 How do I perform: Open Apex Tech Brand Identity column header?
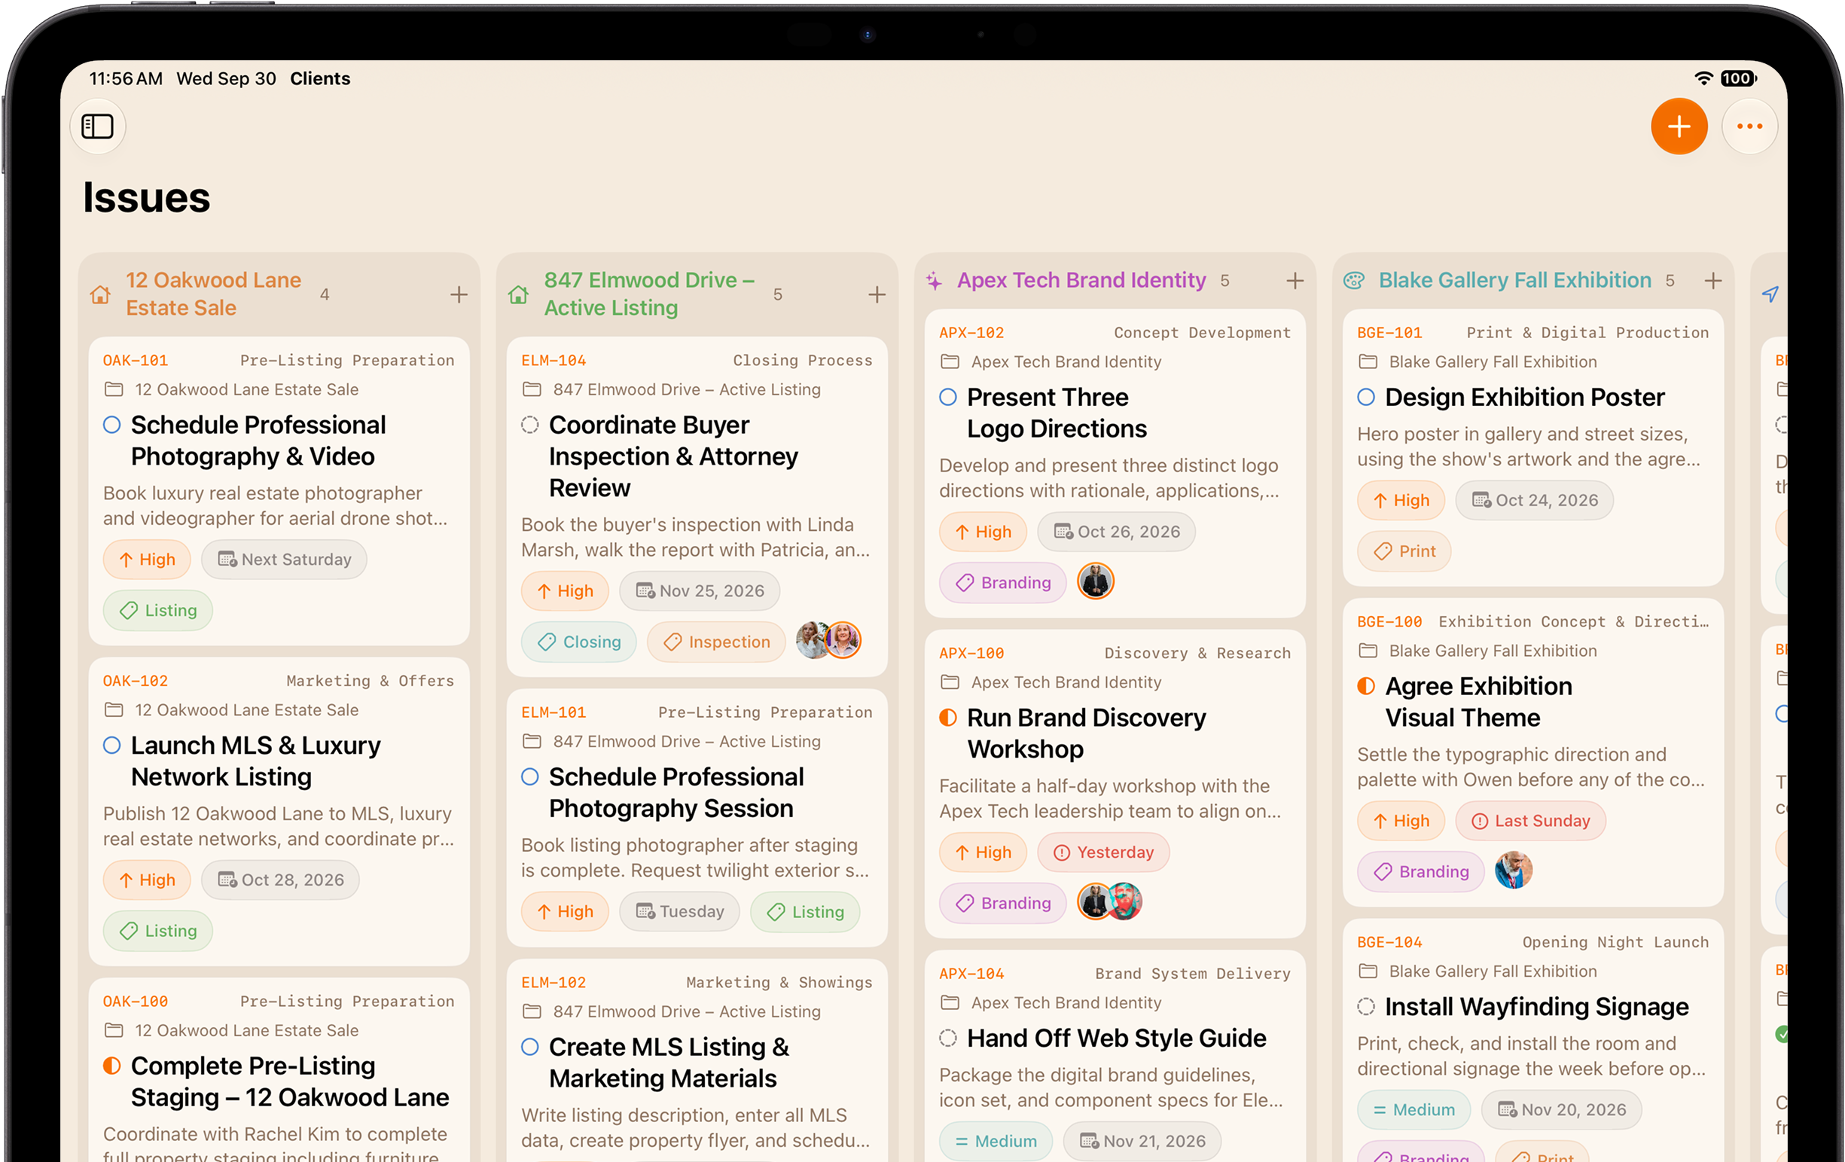point(1081,280)
